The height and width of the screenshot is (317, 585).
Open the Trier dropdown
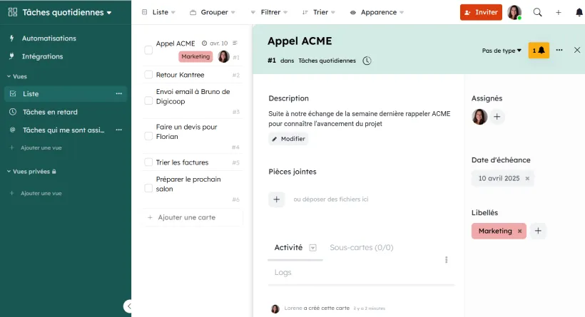tap(319, 12)
